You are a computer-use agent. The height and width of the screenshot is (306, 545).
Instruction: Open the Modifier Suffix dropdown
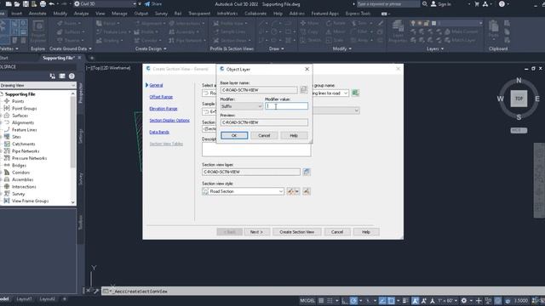[x=241, y=106]
